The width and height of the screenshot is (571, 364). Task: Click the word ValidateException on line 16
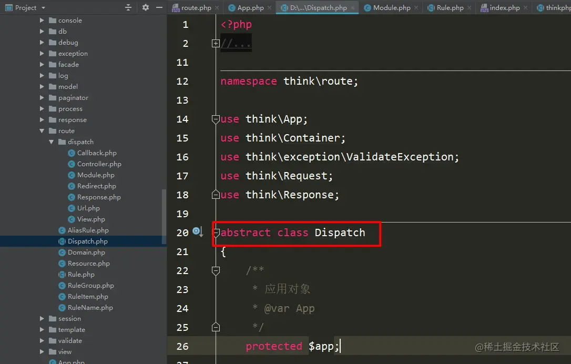click(400, 157)
